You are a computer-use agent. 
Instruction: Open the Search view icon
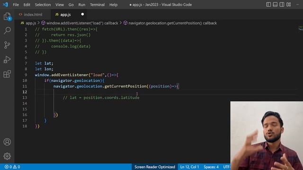(7, 30)
